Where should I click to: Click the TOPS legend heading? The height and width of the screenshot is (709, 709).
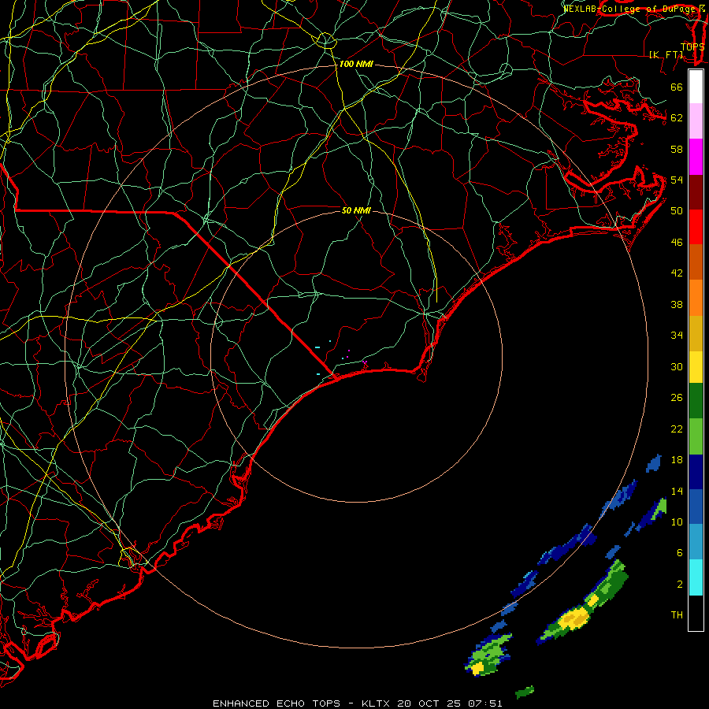pyautogui.click(x=692, y=46)
